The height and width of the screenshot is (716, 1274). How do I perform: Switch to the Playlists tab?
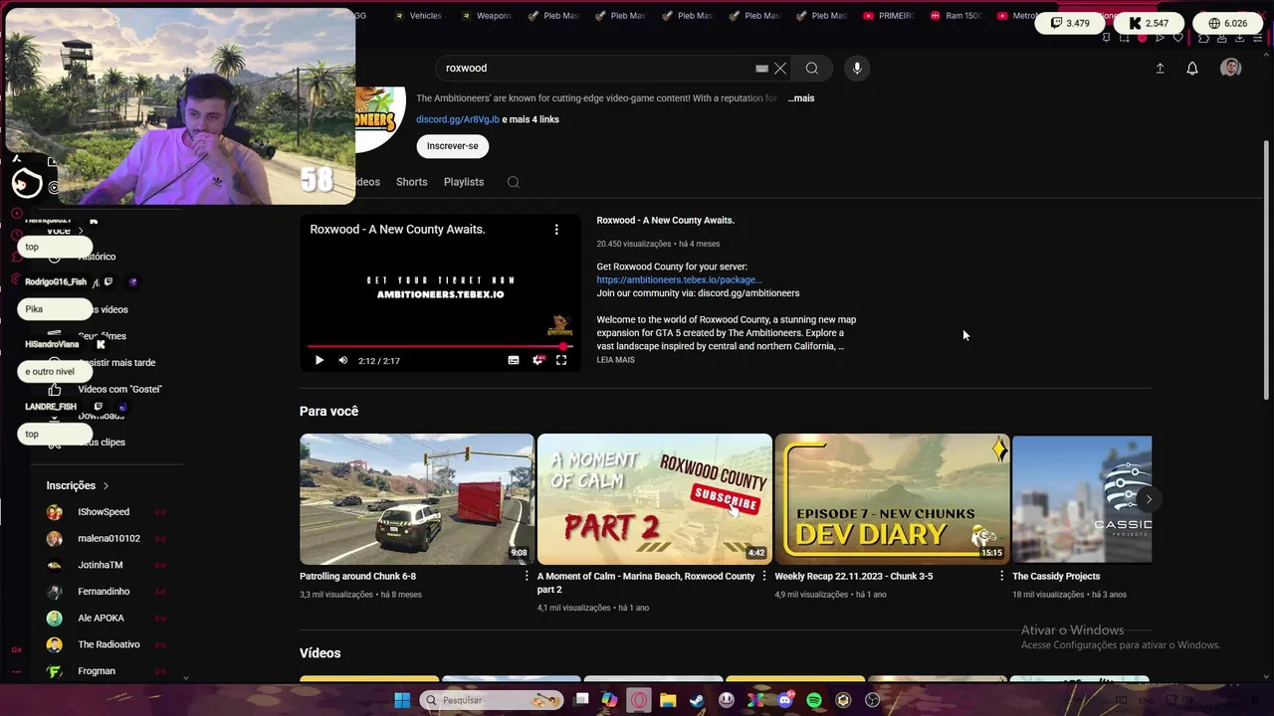[x=464, y=182]
